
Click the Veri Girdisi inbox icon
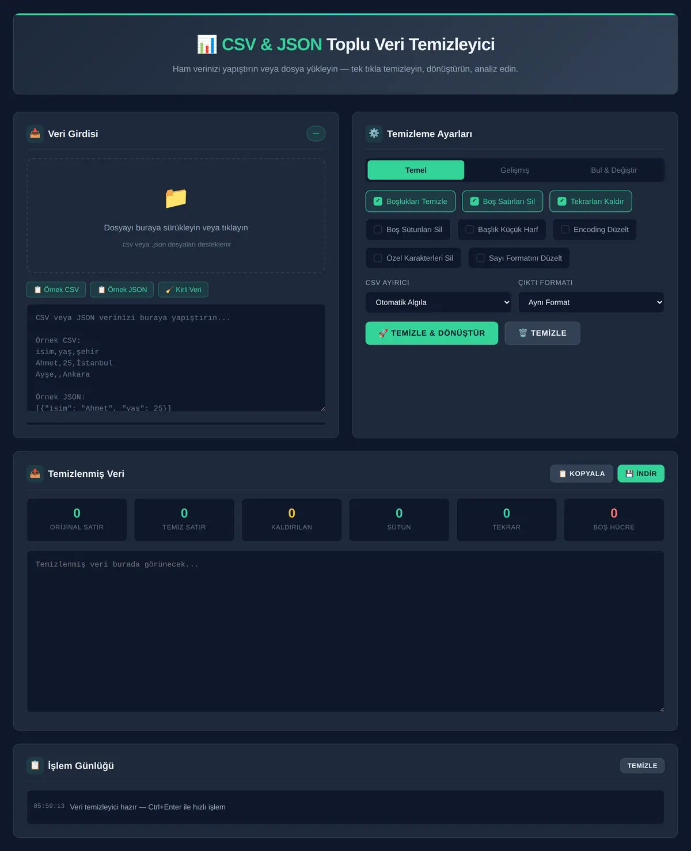point(35,134)
